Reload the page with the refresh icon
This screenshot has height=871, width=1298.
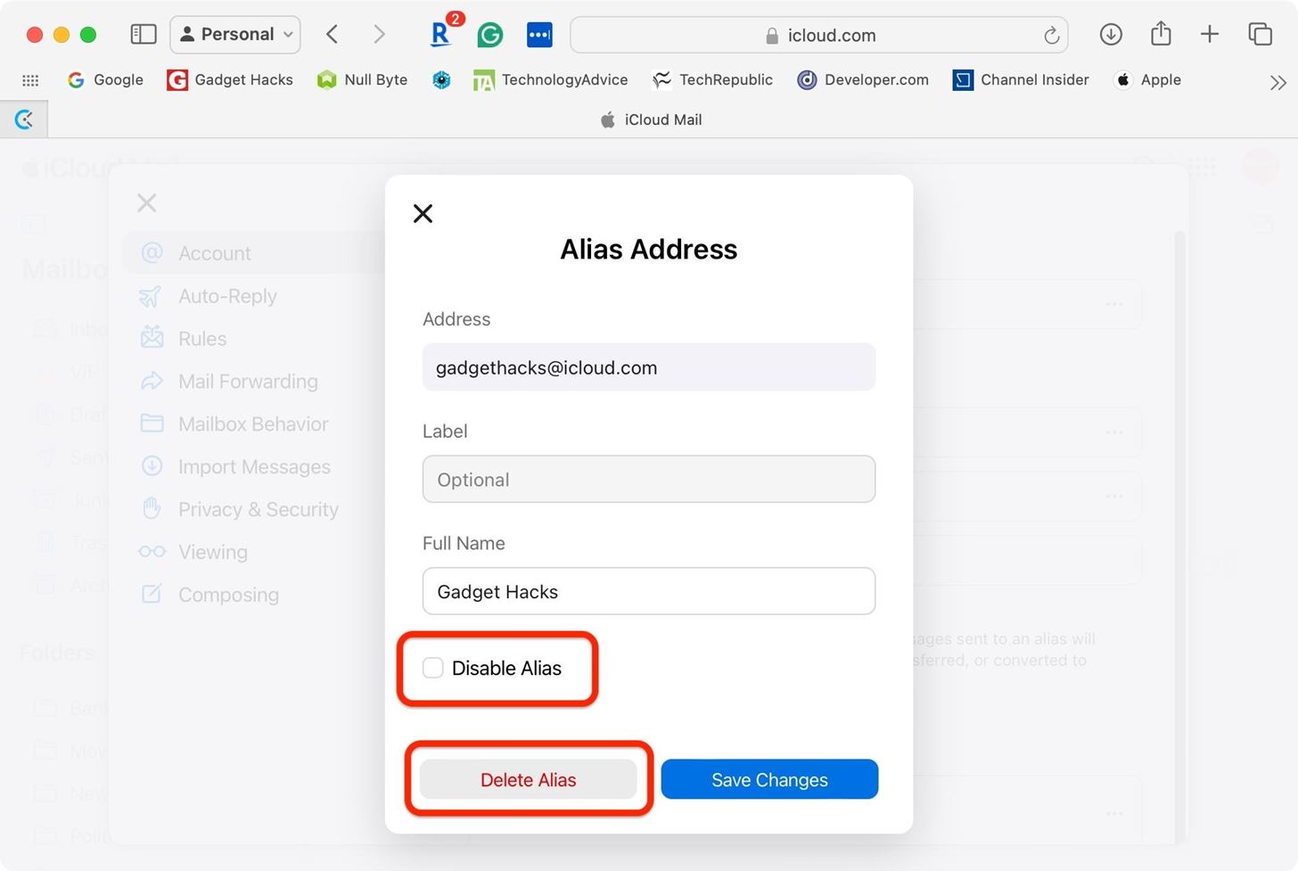point(1052,35)
